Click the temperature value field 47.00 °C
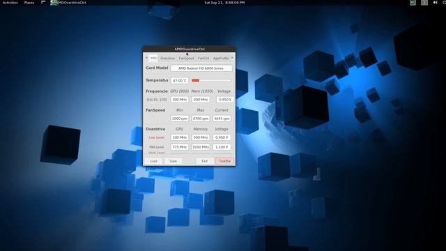The height and width of the screenshot is (251, 446). point(180,81)
